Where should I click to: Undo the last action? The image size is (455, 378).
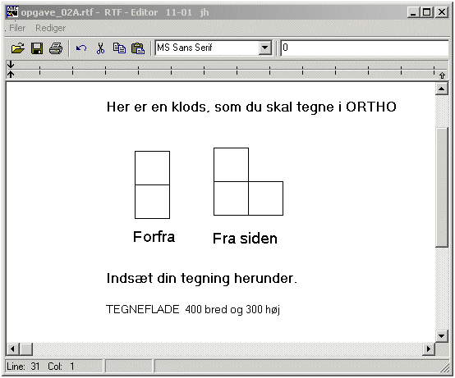click(x=81, y=48)
